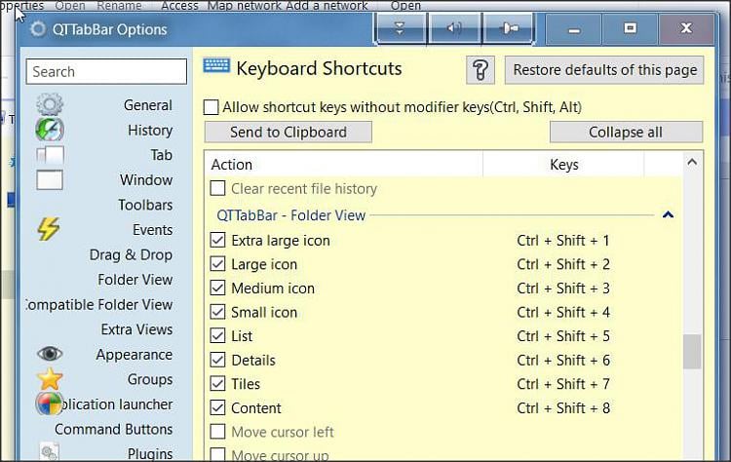This screenshot has width=731, height=462.
Task: Check Move cursor up shortcut
Action: pos(217,454)
